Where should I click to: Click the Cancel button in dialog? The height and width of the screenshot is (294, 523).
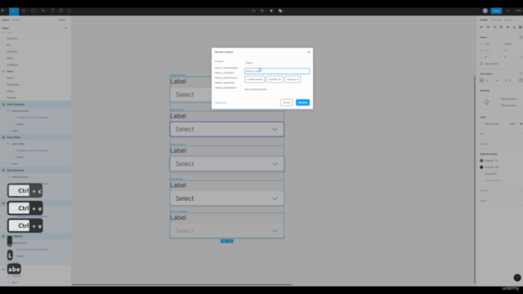pyautogui.click(x=286, y=102)
